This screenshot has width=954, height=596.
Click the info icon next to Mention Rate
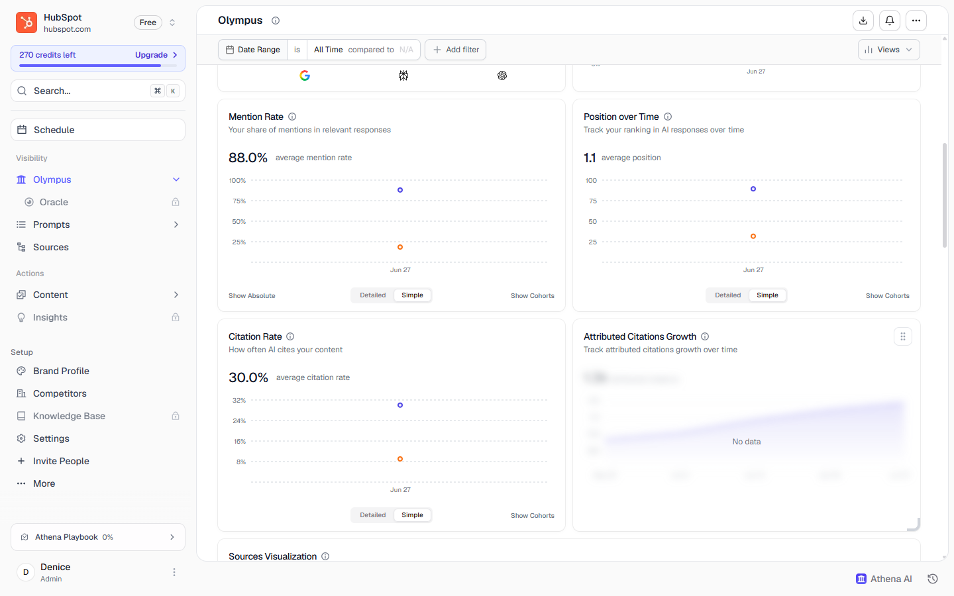[292, 117]
